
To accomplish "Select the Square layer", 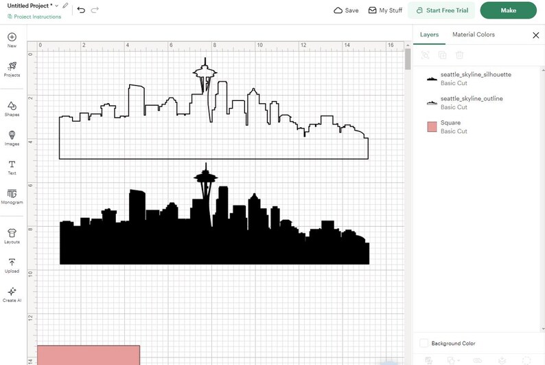I will 478,126.
